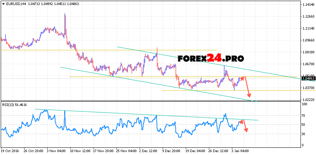Click the 1.14140 price axis label
The height and width of the screenshot is (155, 316).
pos(308,5)
